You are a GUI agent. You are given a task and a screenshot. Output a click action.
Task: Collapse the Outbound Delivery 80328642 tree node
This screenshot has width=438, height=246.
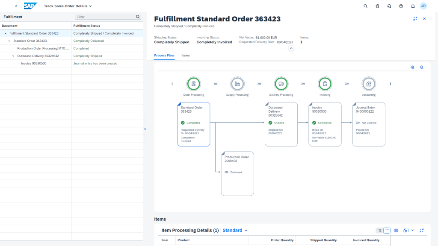tap(13, 56)
